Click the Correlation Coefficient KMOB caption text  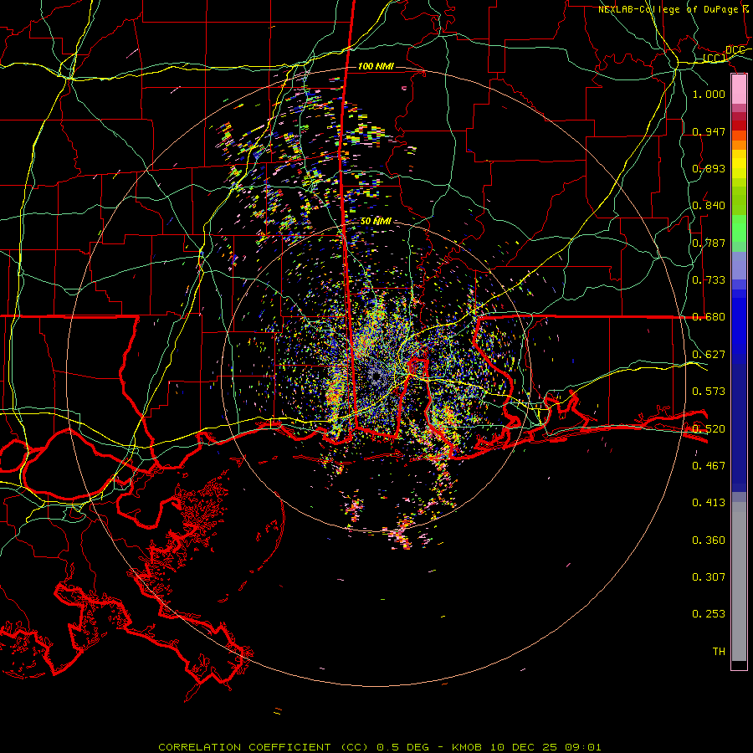380,747
